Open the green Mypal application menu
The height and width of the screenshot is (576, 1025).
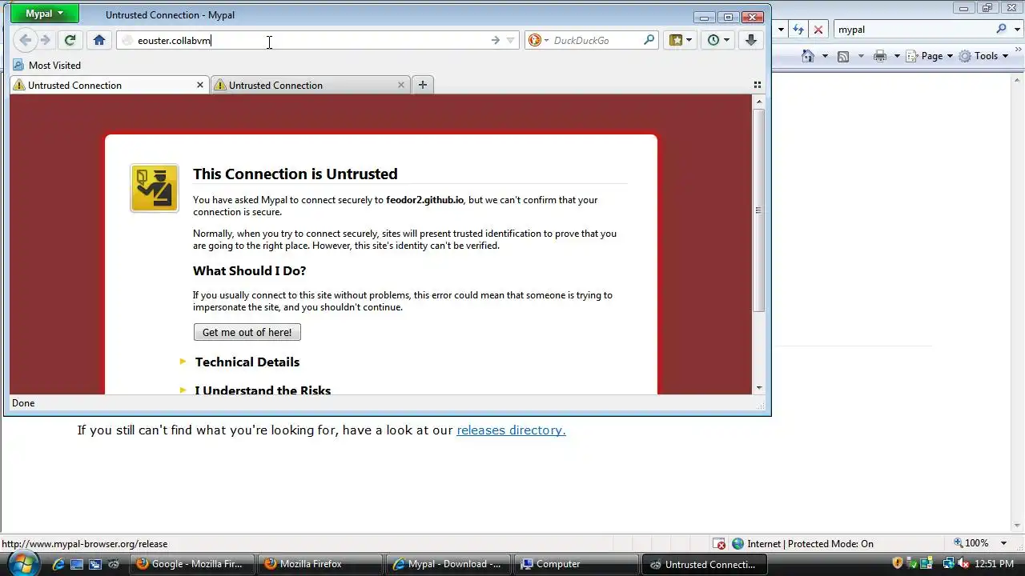(44, 14)
